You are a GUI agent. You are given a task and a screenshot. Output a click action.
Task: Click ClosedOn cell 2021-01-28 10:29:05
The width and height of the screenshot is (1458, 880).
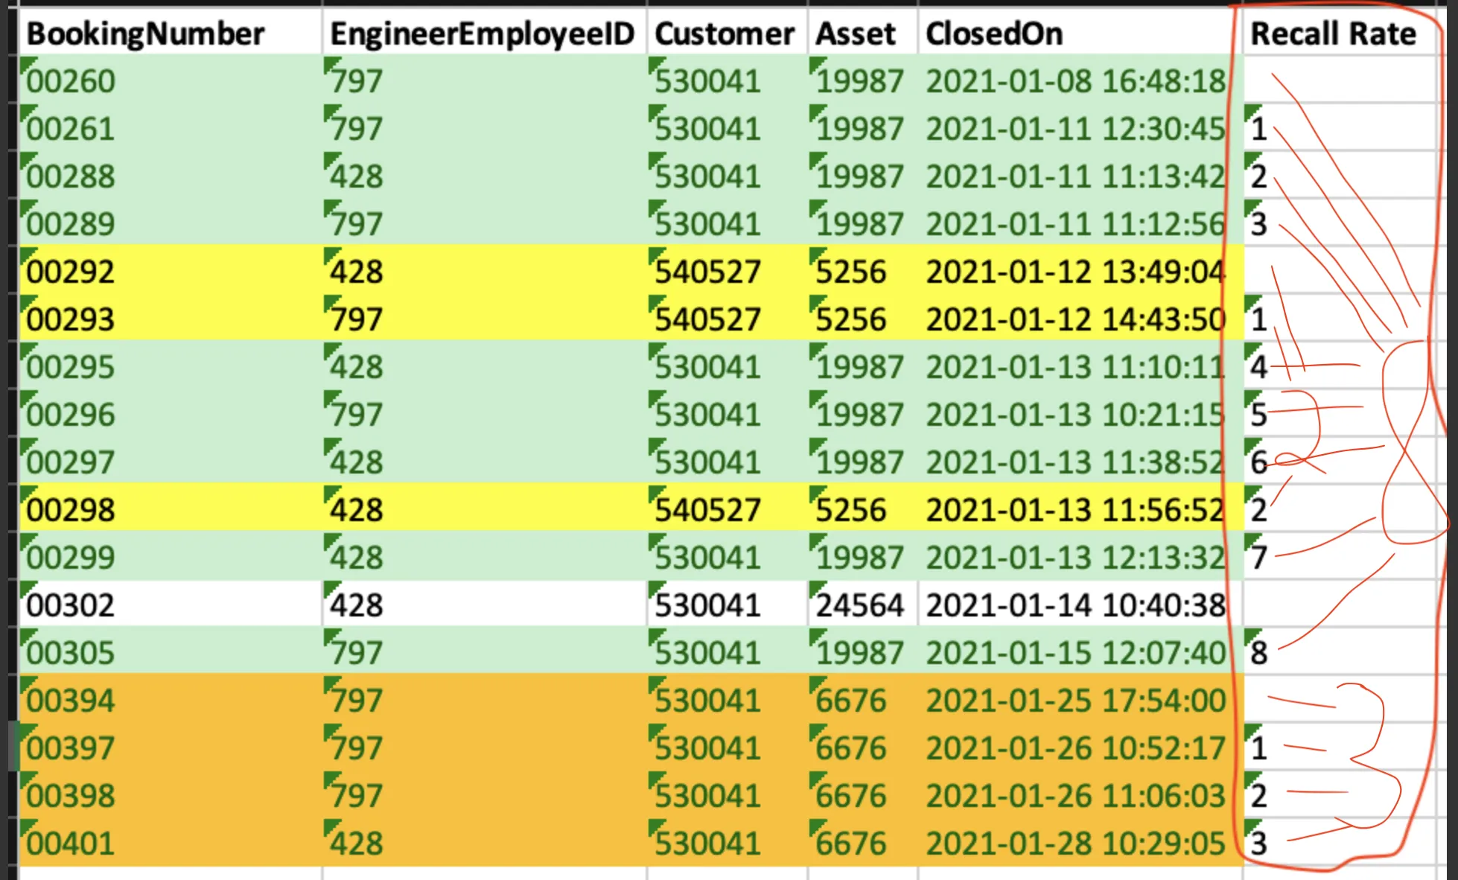1075,843
